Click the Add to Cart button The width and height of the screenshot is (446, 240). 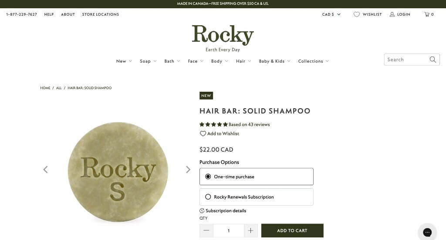[292, 230]
